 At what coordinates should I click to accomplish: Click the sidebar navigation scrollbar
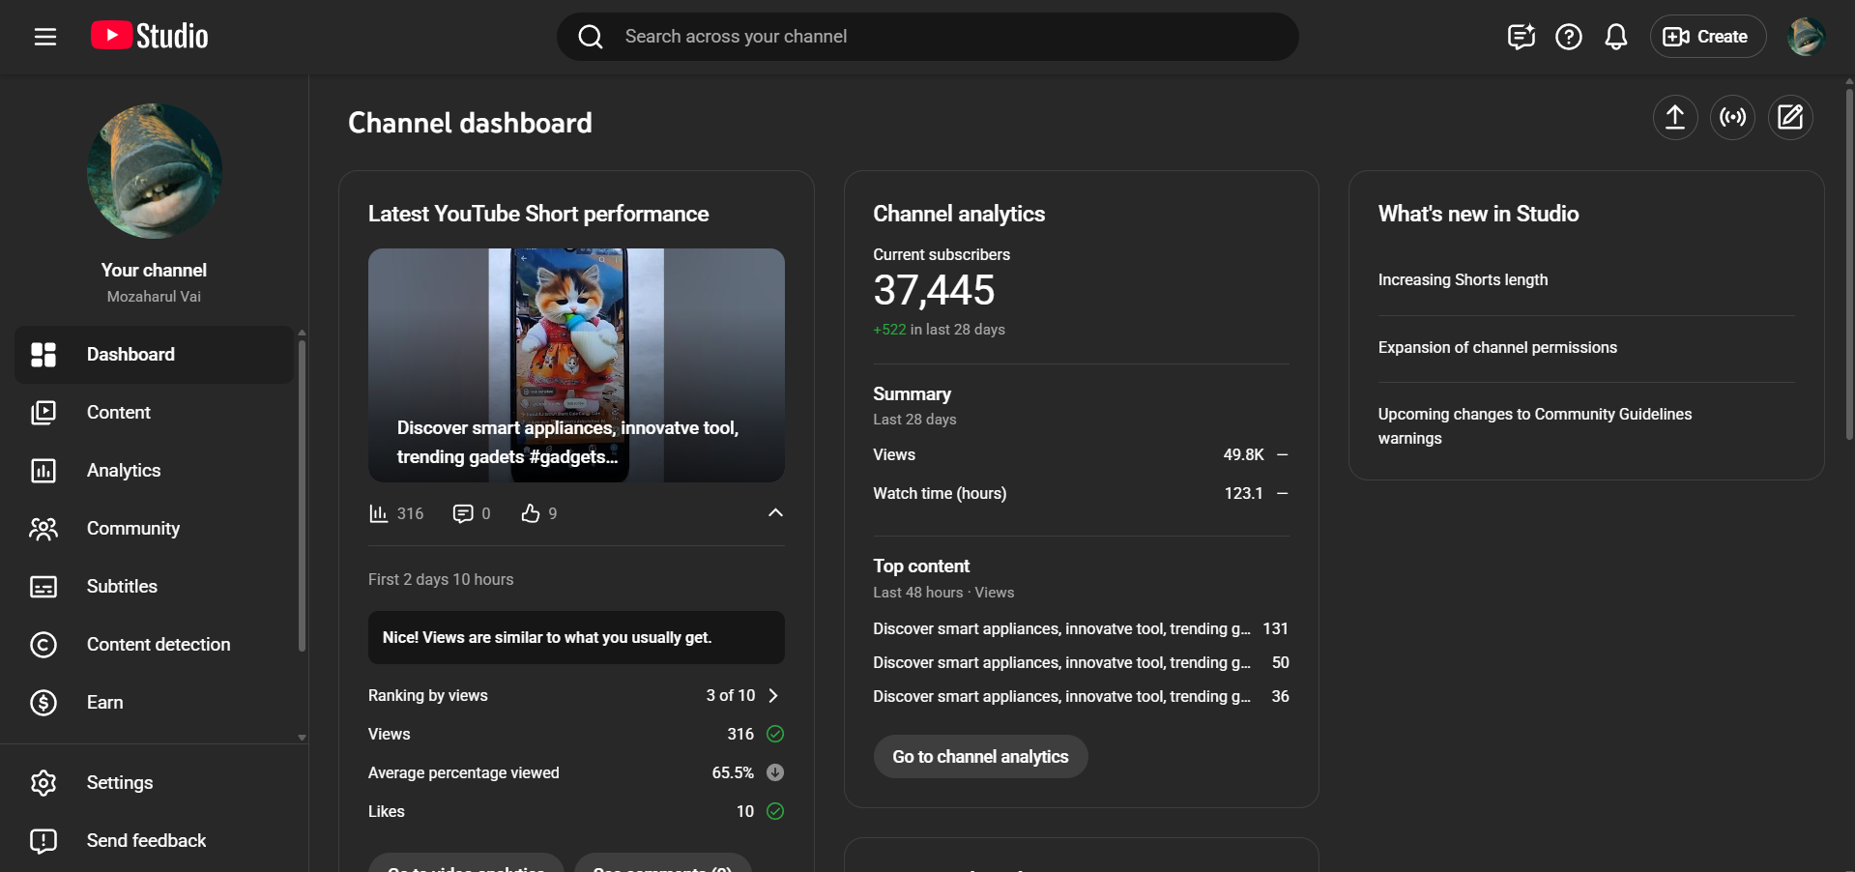[302, 493]
